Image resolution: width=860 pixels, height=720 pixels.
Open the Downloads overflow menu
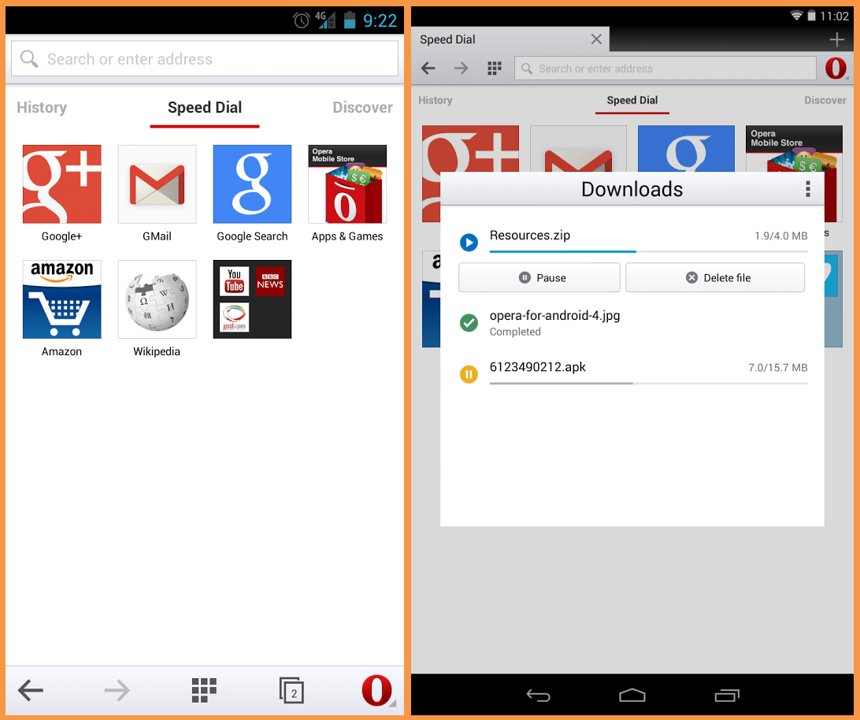[808, 189]
